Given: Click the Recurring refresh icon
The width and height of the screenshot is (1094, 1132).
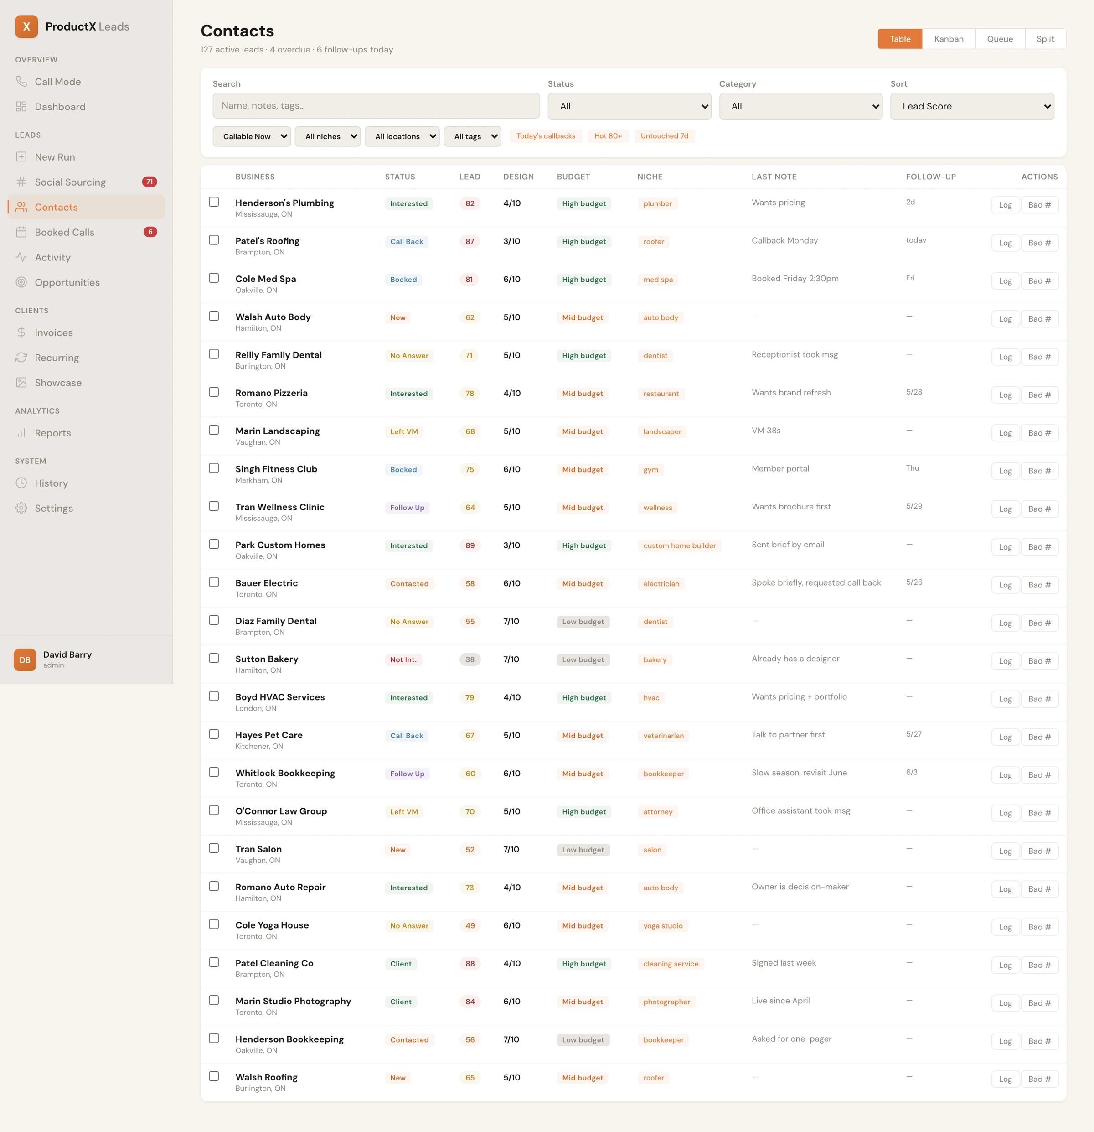Looking at the screenshot, I should (x=21, y=358).
